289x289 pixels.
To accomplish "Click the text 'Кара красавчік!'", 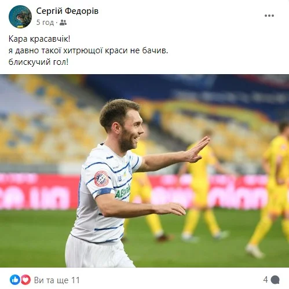I will tap(39, 39).
